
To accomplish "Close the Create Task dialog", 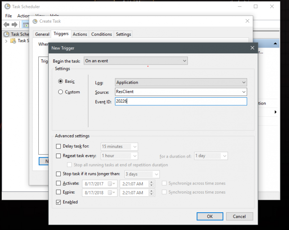I will 247,21.
